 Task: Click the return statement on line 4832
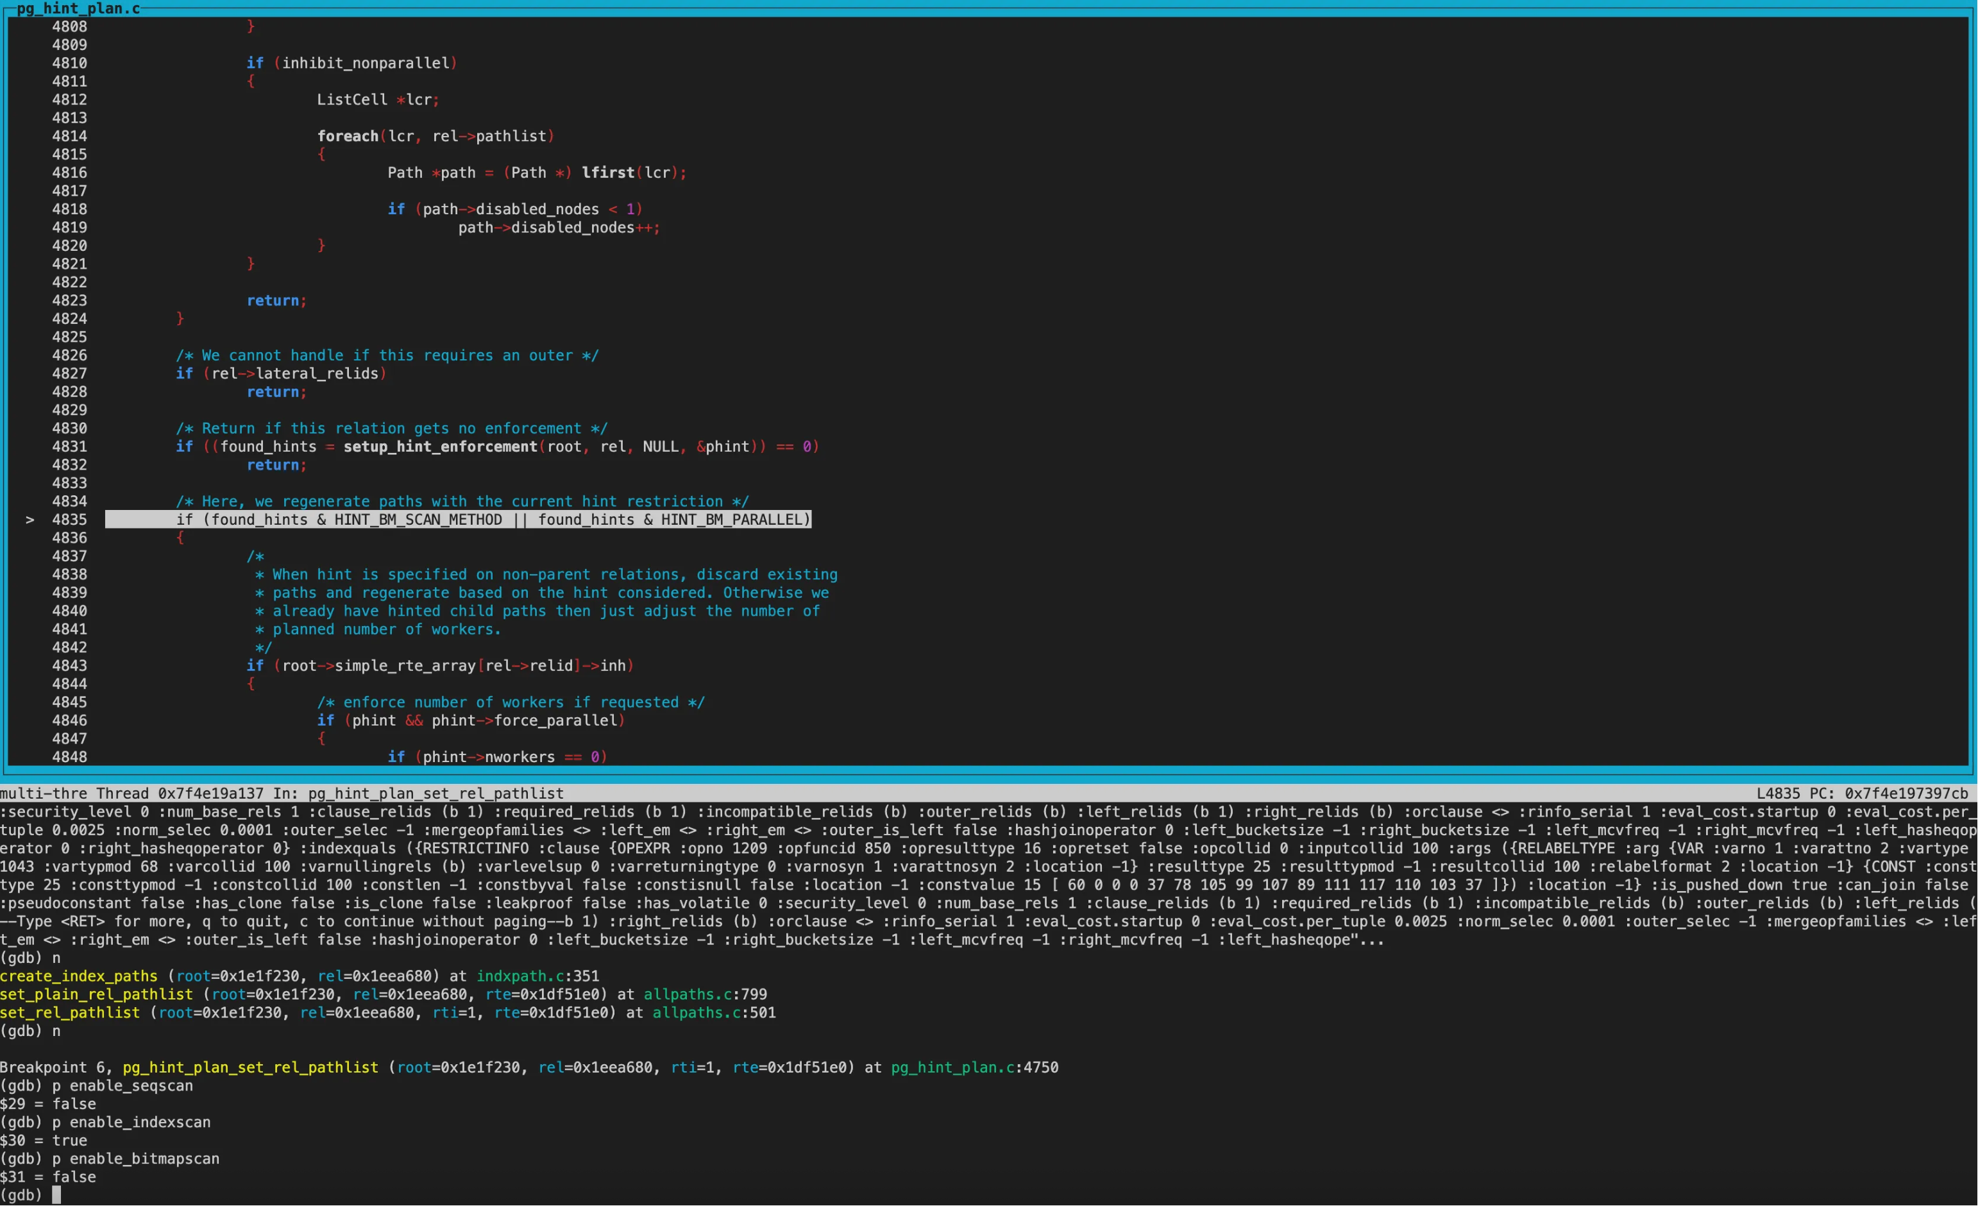point(275,465)
